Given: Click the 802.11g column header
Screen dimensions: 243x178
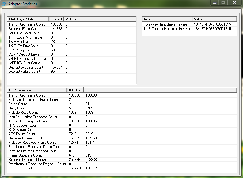Looking at the screenshot, I should (75, 90).
